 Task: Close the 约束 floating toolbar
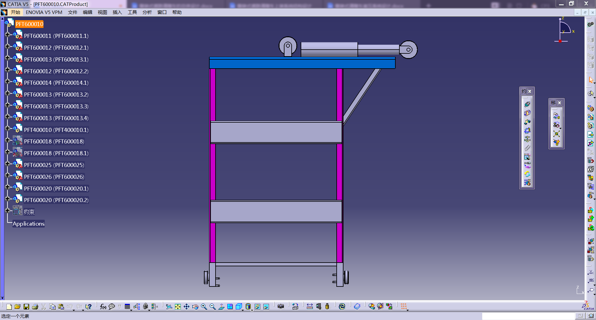(x=530, y=92)
